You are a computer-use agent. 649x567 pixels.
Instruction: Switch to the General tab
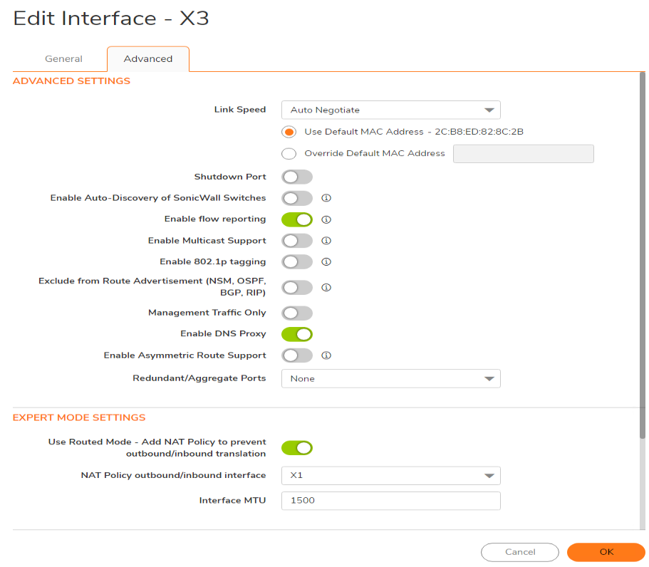(63, 59)
